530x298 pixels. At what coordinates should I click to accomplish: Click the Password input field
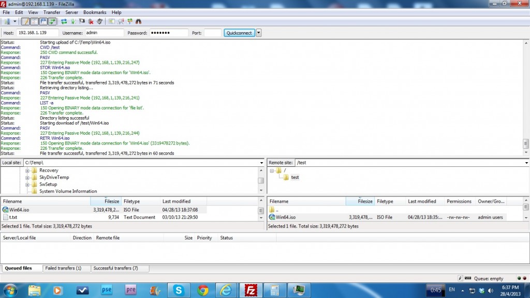click(169, 33)
